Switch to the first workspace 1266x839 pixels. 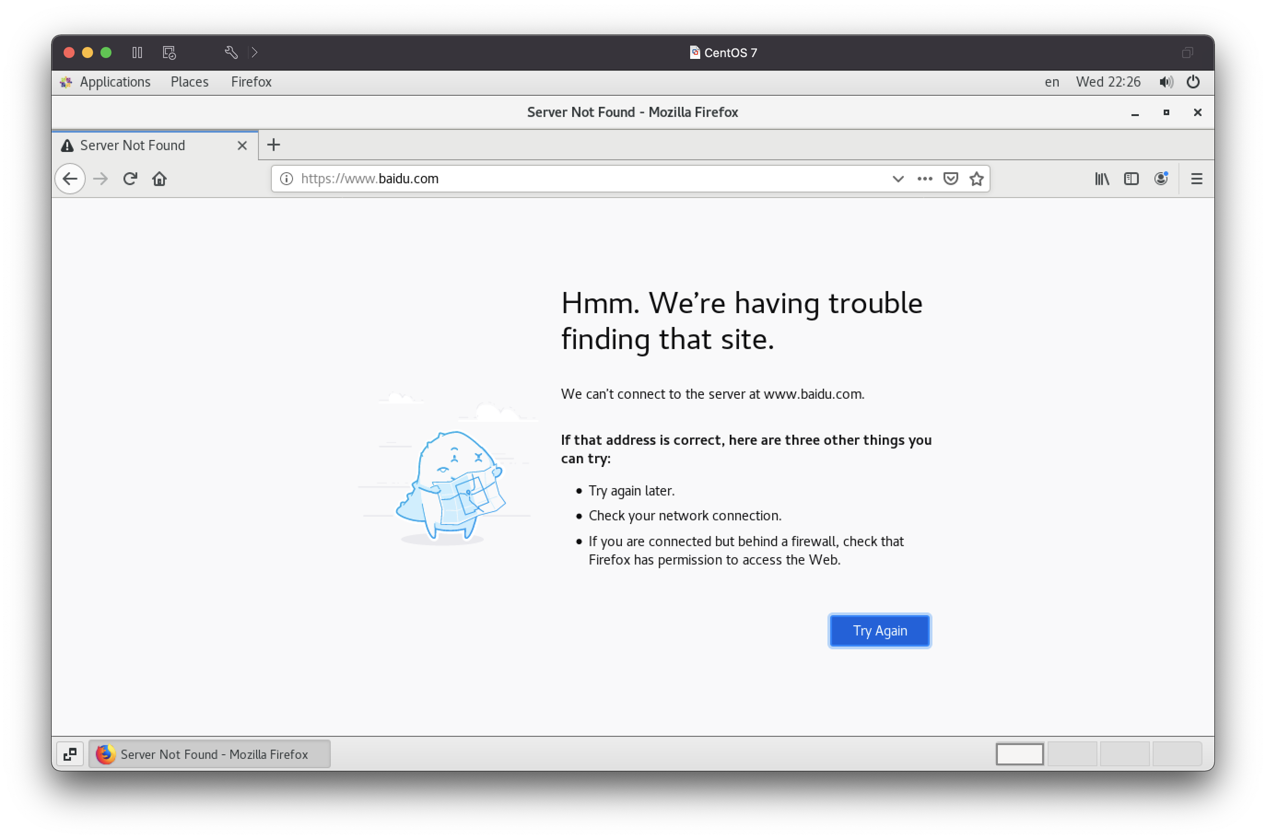(x=1019, y=754)
